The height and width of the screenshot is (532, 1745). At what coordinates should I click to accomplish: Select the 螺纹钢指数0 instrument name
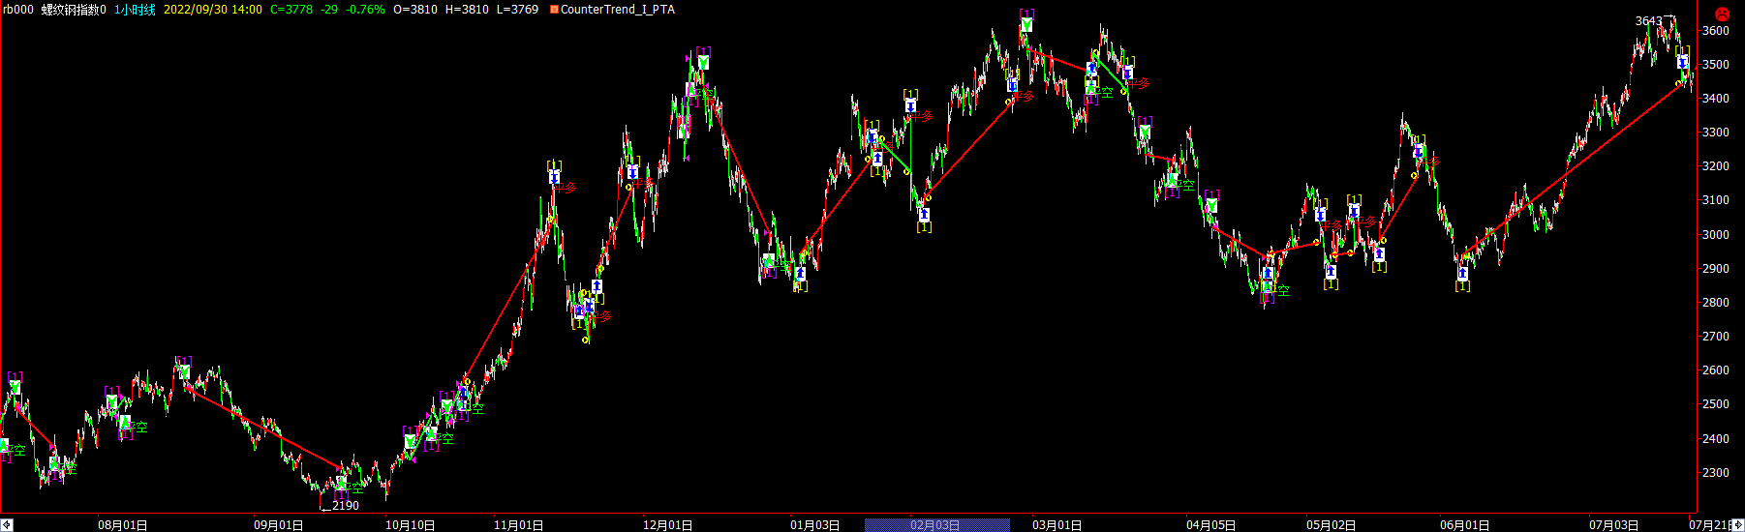[x=74, y=10]
